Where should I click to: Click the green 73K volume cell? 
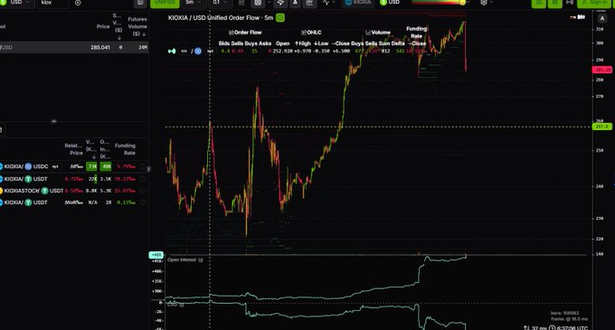click(x=91, y=166)
